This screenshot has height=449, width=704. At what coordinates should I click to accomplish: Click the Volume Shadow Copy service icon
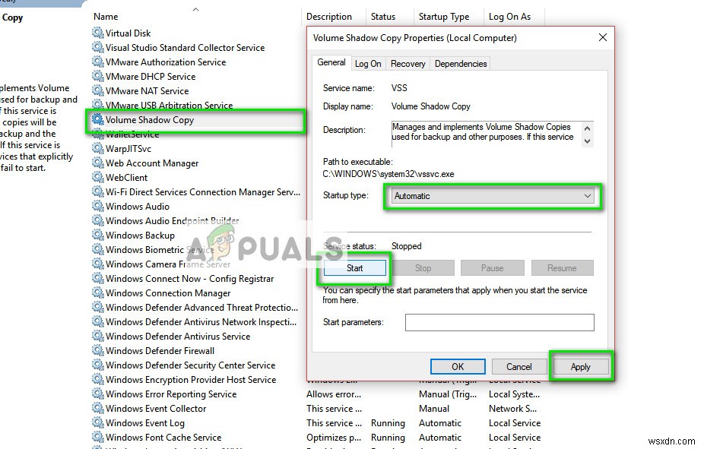[98, 119]
